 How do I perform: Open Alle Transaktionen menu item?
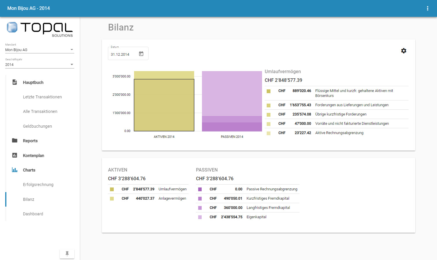[40, 111]
